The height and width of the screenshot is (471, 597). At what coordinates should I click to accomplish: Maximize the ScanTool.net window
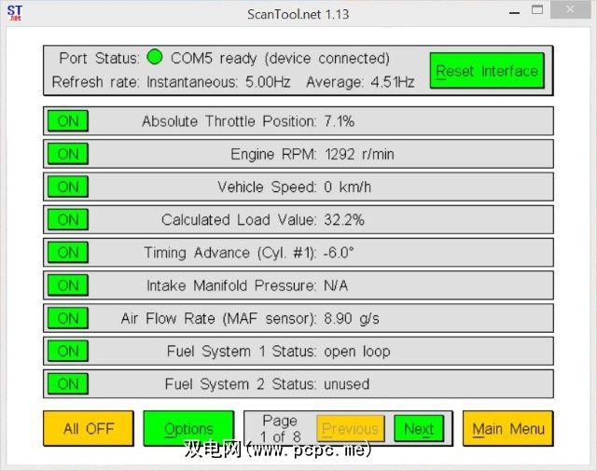point(537,9)
